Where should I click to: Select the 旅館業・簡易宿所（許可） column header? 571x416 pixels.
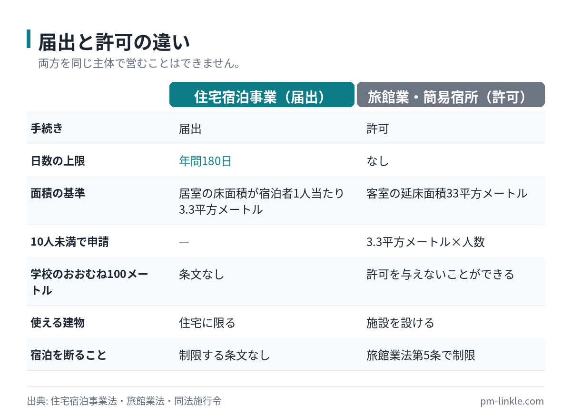pyautogui.click(x=451, y=95)
